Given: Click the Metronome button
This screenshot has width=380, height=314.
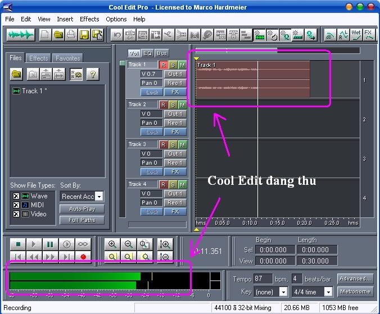Looking at the screenshot, I should coord(355,292).
